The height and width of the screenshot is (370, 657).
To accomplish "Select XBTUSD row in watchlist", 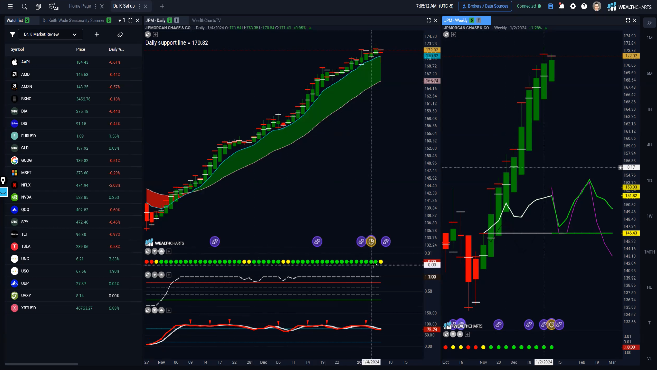I will click(x=74, y=308).
